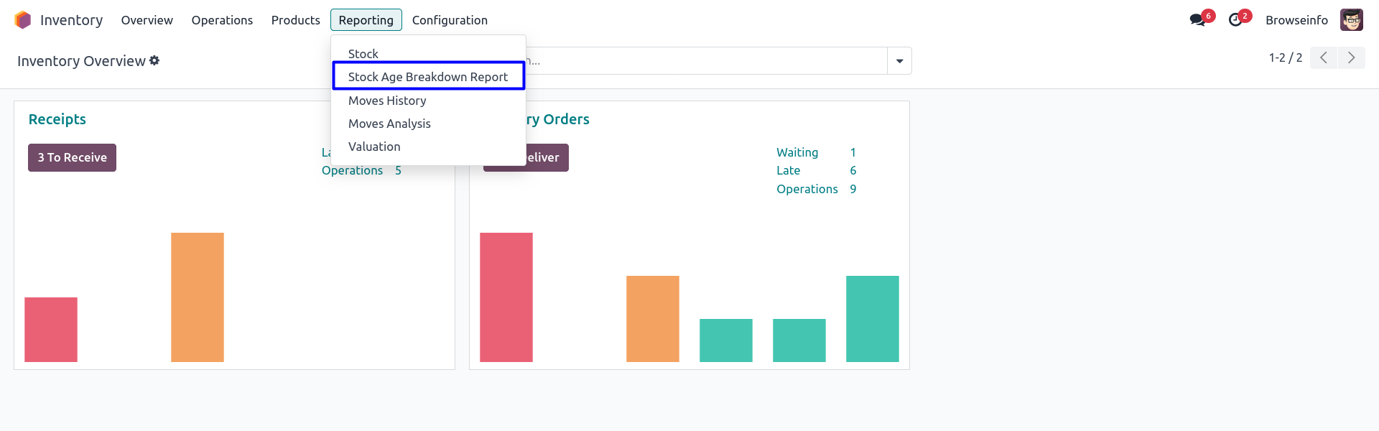Open the Receipts card title link

coord(57,119)
